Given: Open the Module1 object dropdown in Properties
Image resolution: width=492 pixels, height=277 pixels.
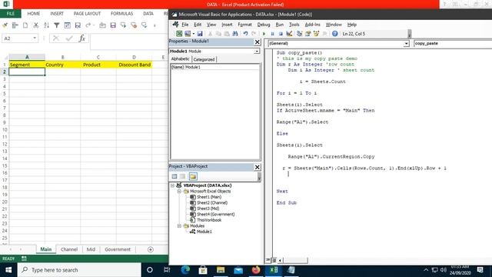Looking at the screenshot, I should (x=257, y=52).
